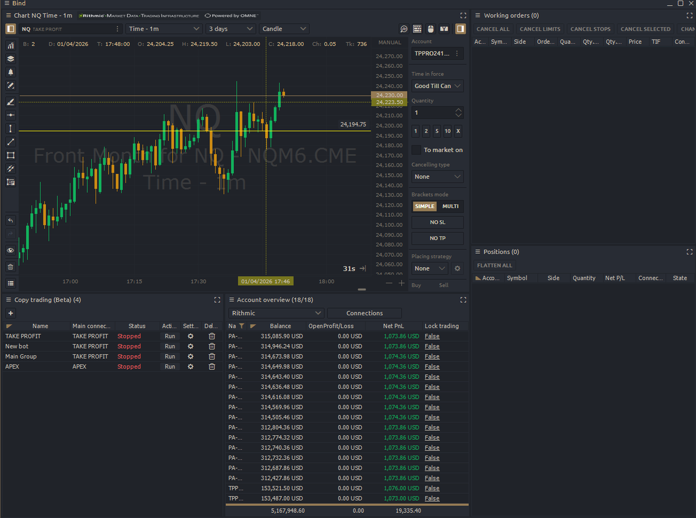This screenshot has height=518, width=696.
Task: Set quantity preset to 10
Action: tap(447, 131)
